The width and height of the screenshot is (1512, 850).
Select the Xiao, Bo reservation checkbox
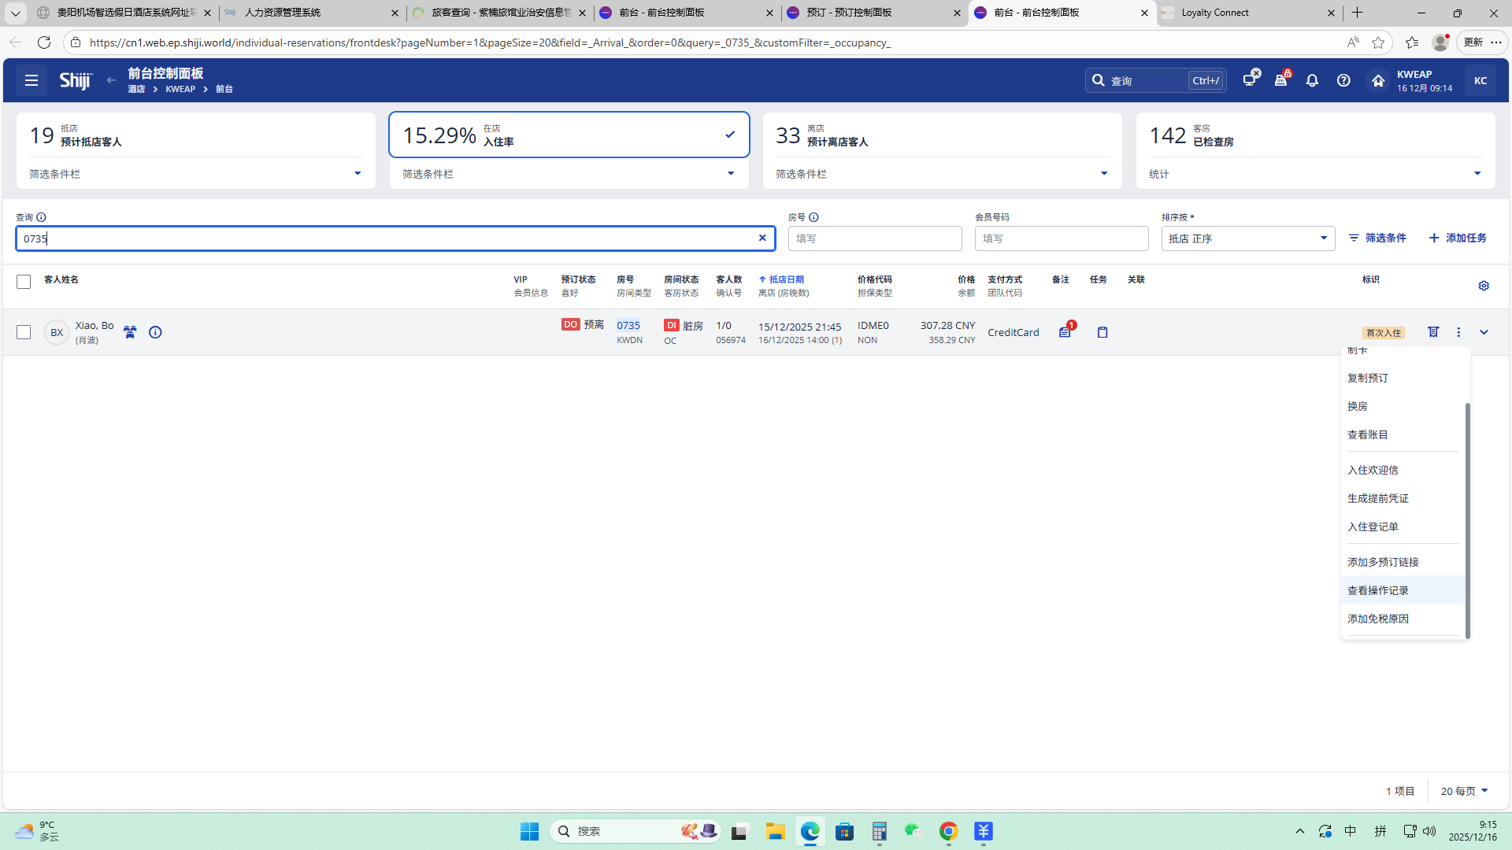(x=24, y=332)
